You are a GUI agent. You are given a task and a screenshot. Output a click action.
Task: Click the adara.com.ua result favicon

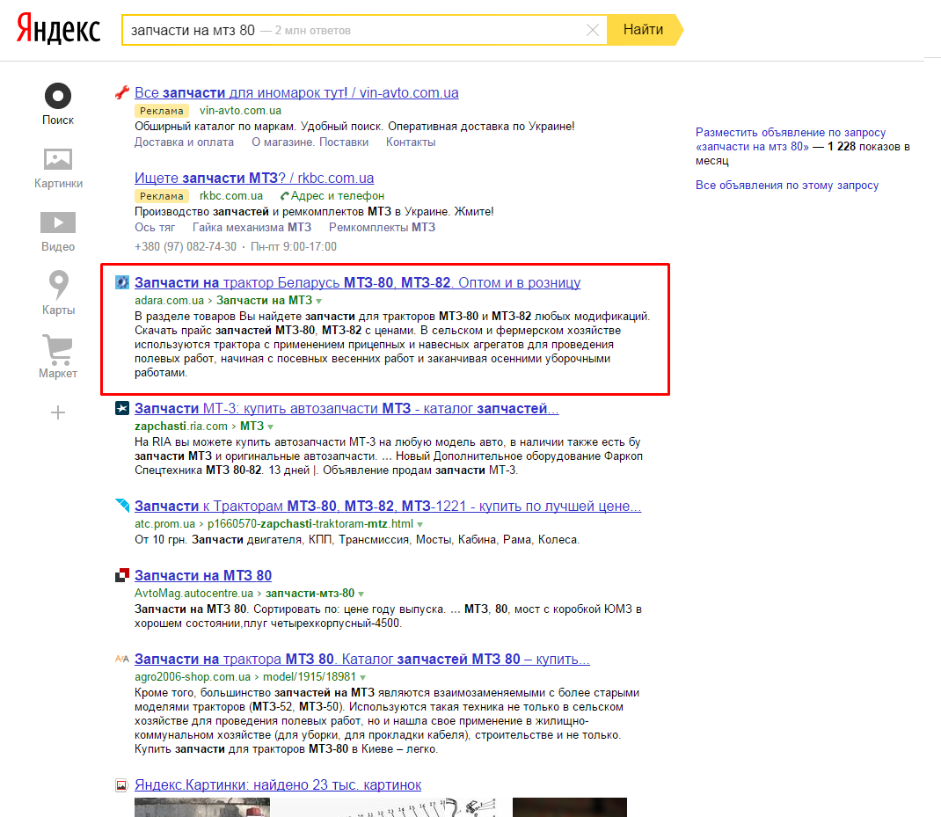(122, 282)
